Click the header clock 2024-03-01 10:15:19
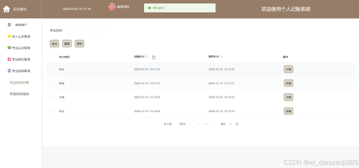This screenshot has height=168, width=359. (x=77, y=9)
